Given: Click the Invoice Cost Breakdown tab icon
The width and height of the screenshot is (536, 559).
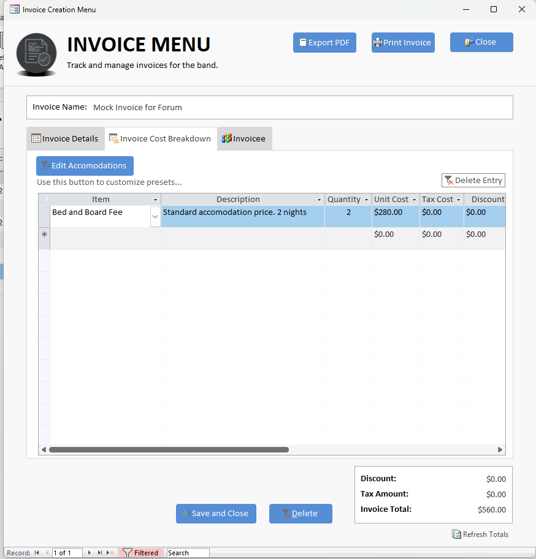Looking at the screenshot, I should [x=114, y=138].
